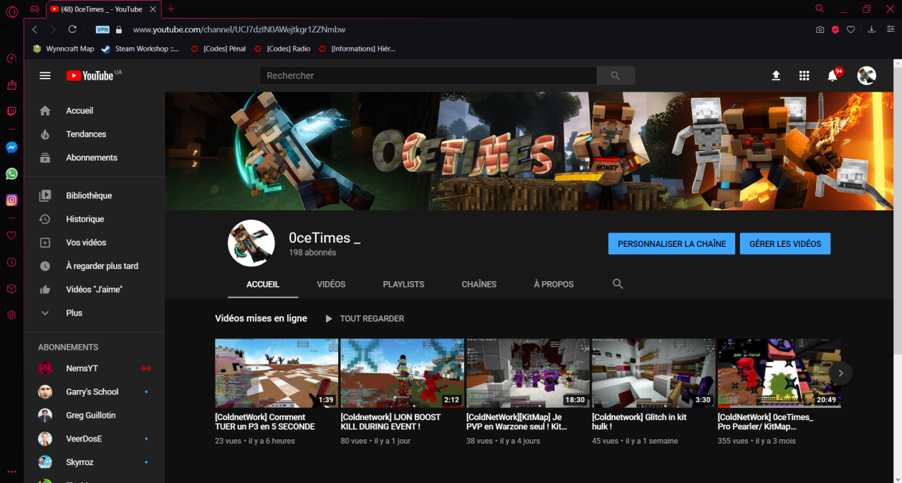Open Instagram in Opera sidebar
This screenshot has width=902, height=483.
click(11, 200)
